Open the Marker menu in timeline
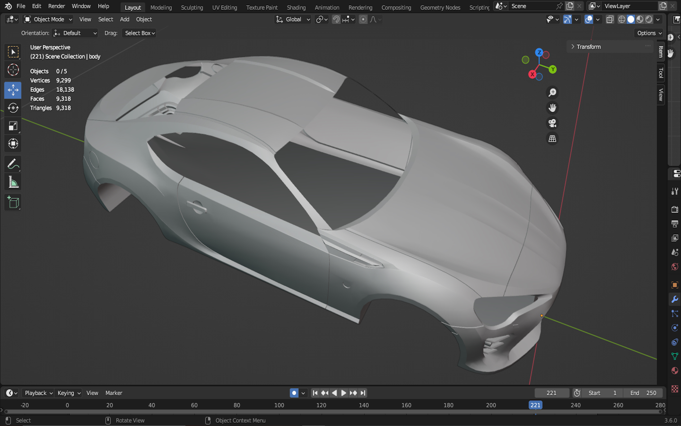This screenshot has width=681, height=426. 113,393
